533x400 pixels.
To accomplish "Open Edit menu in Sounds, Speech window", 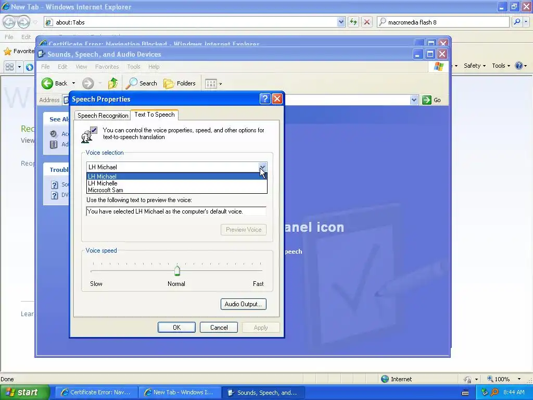I will coord(62,67).
